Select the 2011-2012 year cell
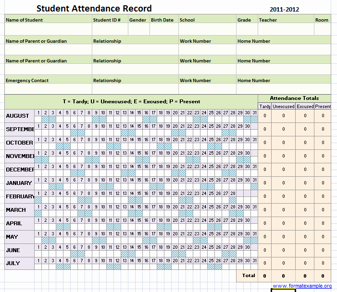 tap(284, 10)
